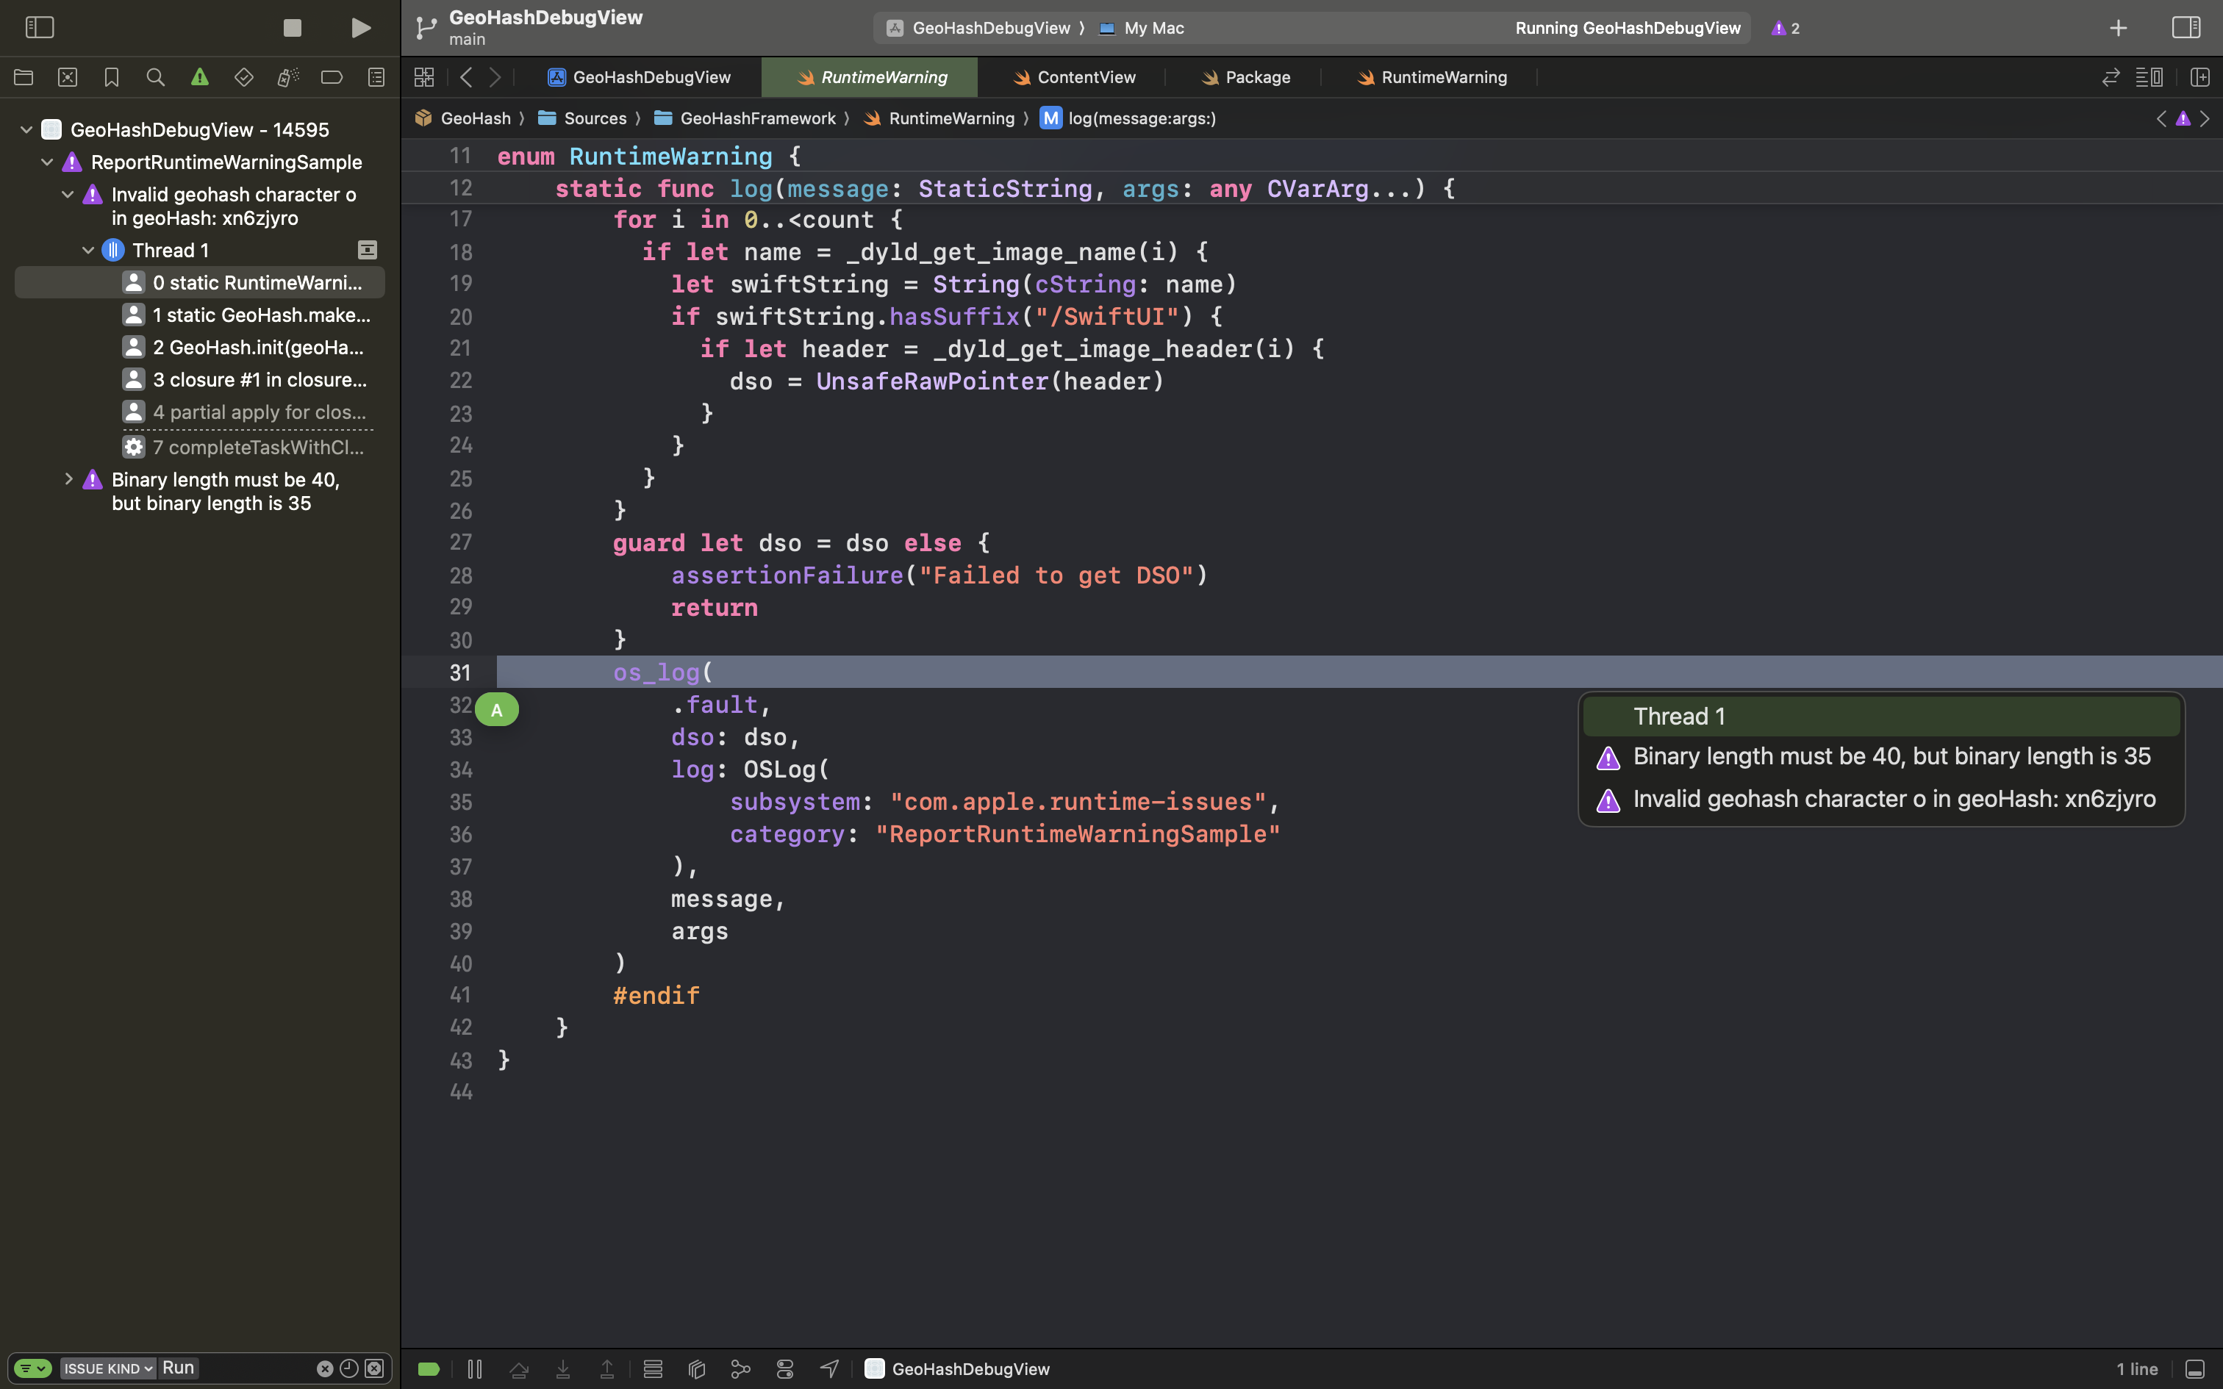Select frame 7 completeTaskWithCl...
The height and width of the screenshot is (1389, 2223).
pyautogui.click(x=199, y=448)
